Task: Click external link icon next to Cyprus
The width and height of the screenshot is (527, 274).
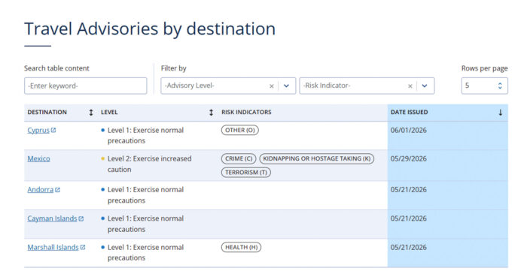Action: [53, 130]
